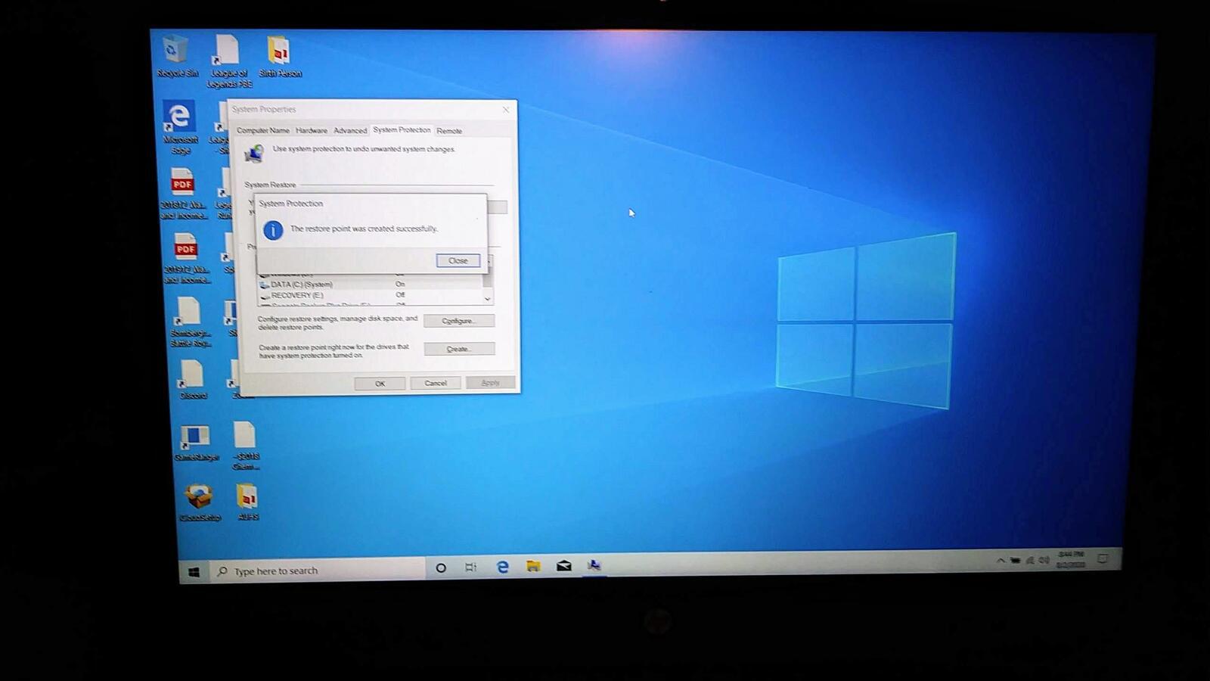Viewport: 1210px width, 681px height.
Task: Select the System Properties taskbar icon
Action: [594, 565]
